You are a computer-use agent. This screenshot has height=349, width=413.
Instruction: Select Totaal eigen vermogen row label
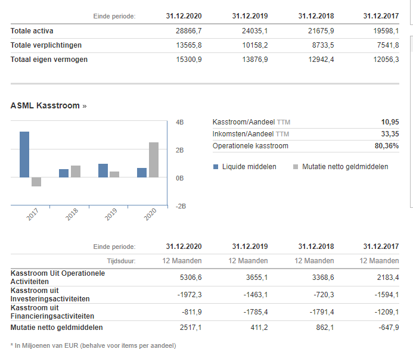pyautogui.click(x=49, y=60)
